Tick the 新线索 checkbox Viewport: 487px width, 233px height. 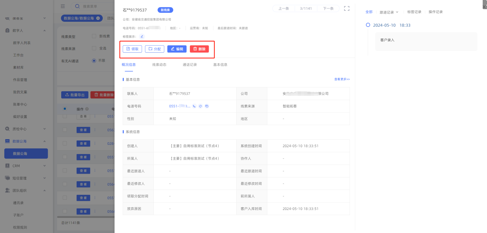(94, 36)
